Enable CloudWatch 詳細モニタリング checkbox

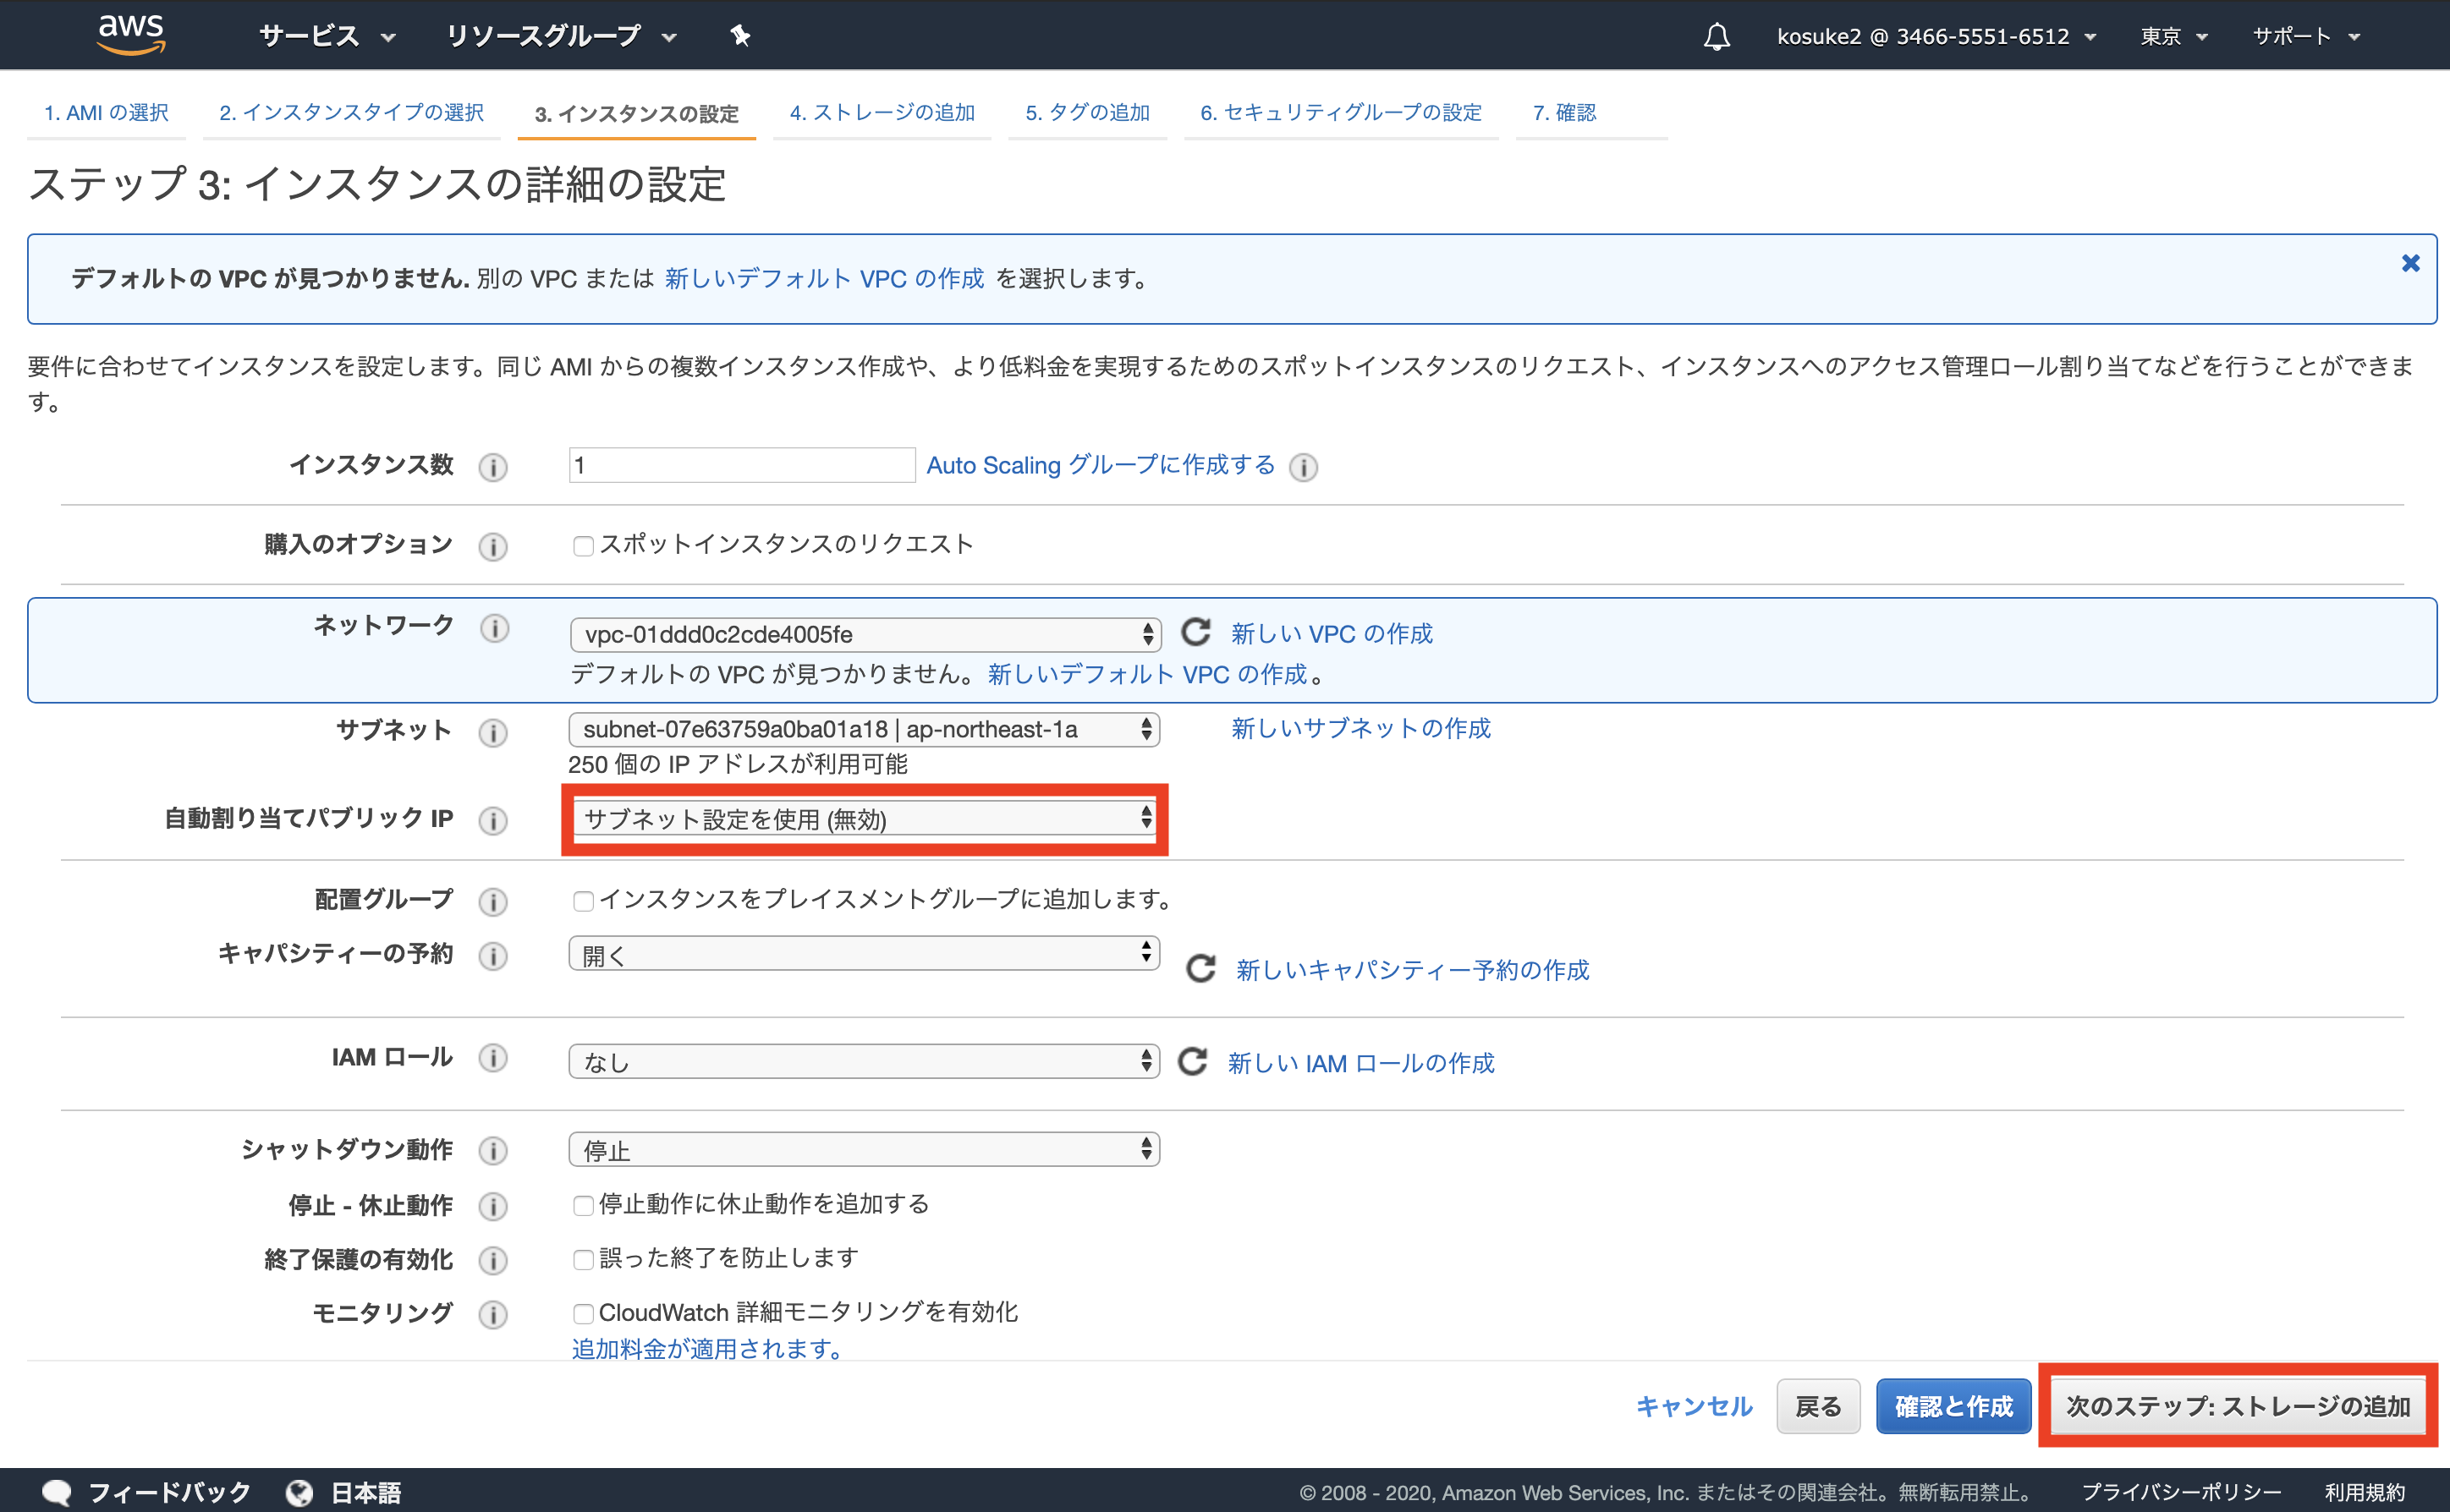click(583, 1313)
